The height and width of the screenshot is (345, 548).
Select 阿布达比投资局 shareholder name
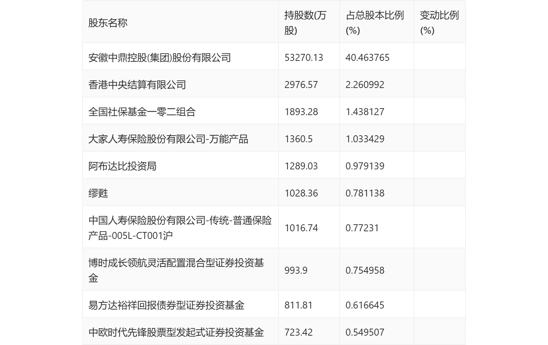(x=123, y=166)
